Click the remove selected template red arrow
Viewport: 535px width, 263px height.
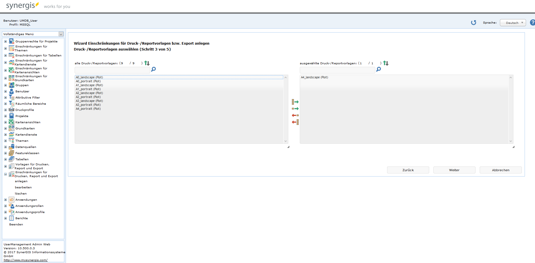295,115
